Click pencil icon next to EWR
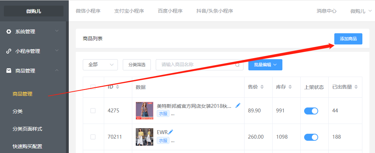The height and width of the screenshot is (153, 375). pos(170,132)
